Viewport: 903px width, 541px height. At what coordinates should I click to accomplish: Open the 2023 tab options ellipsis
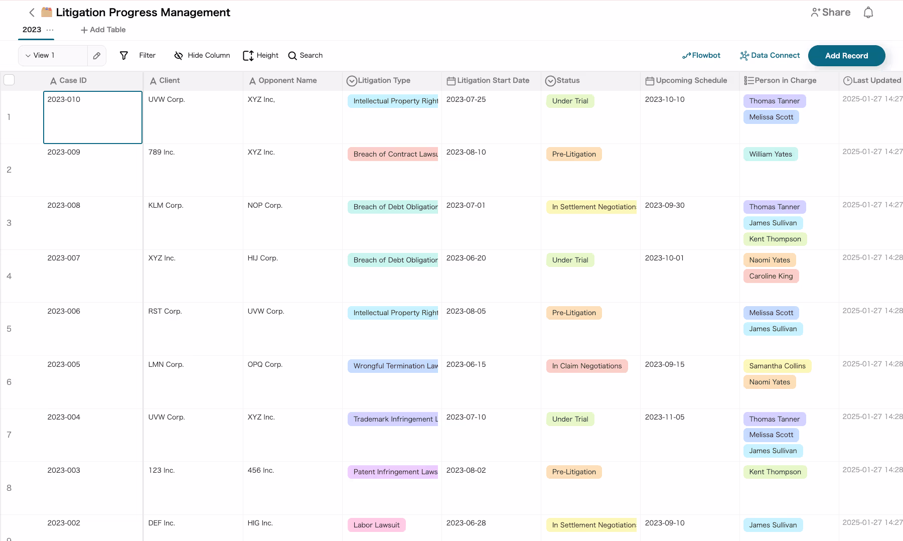[x=50, y=30]
